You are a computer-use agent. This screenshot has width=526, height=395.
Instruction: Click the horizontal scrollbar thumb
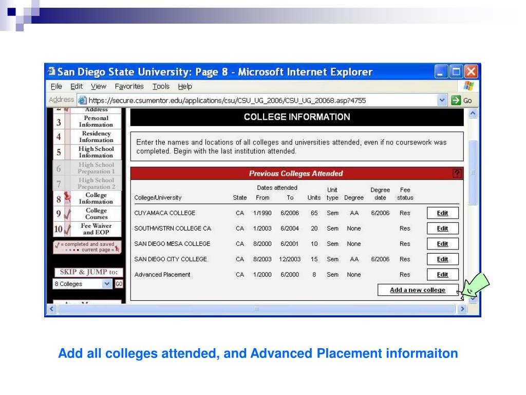[x=257, y=309]
